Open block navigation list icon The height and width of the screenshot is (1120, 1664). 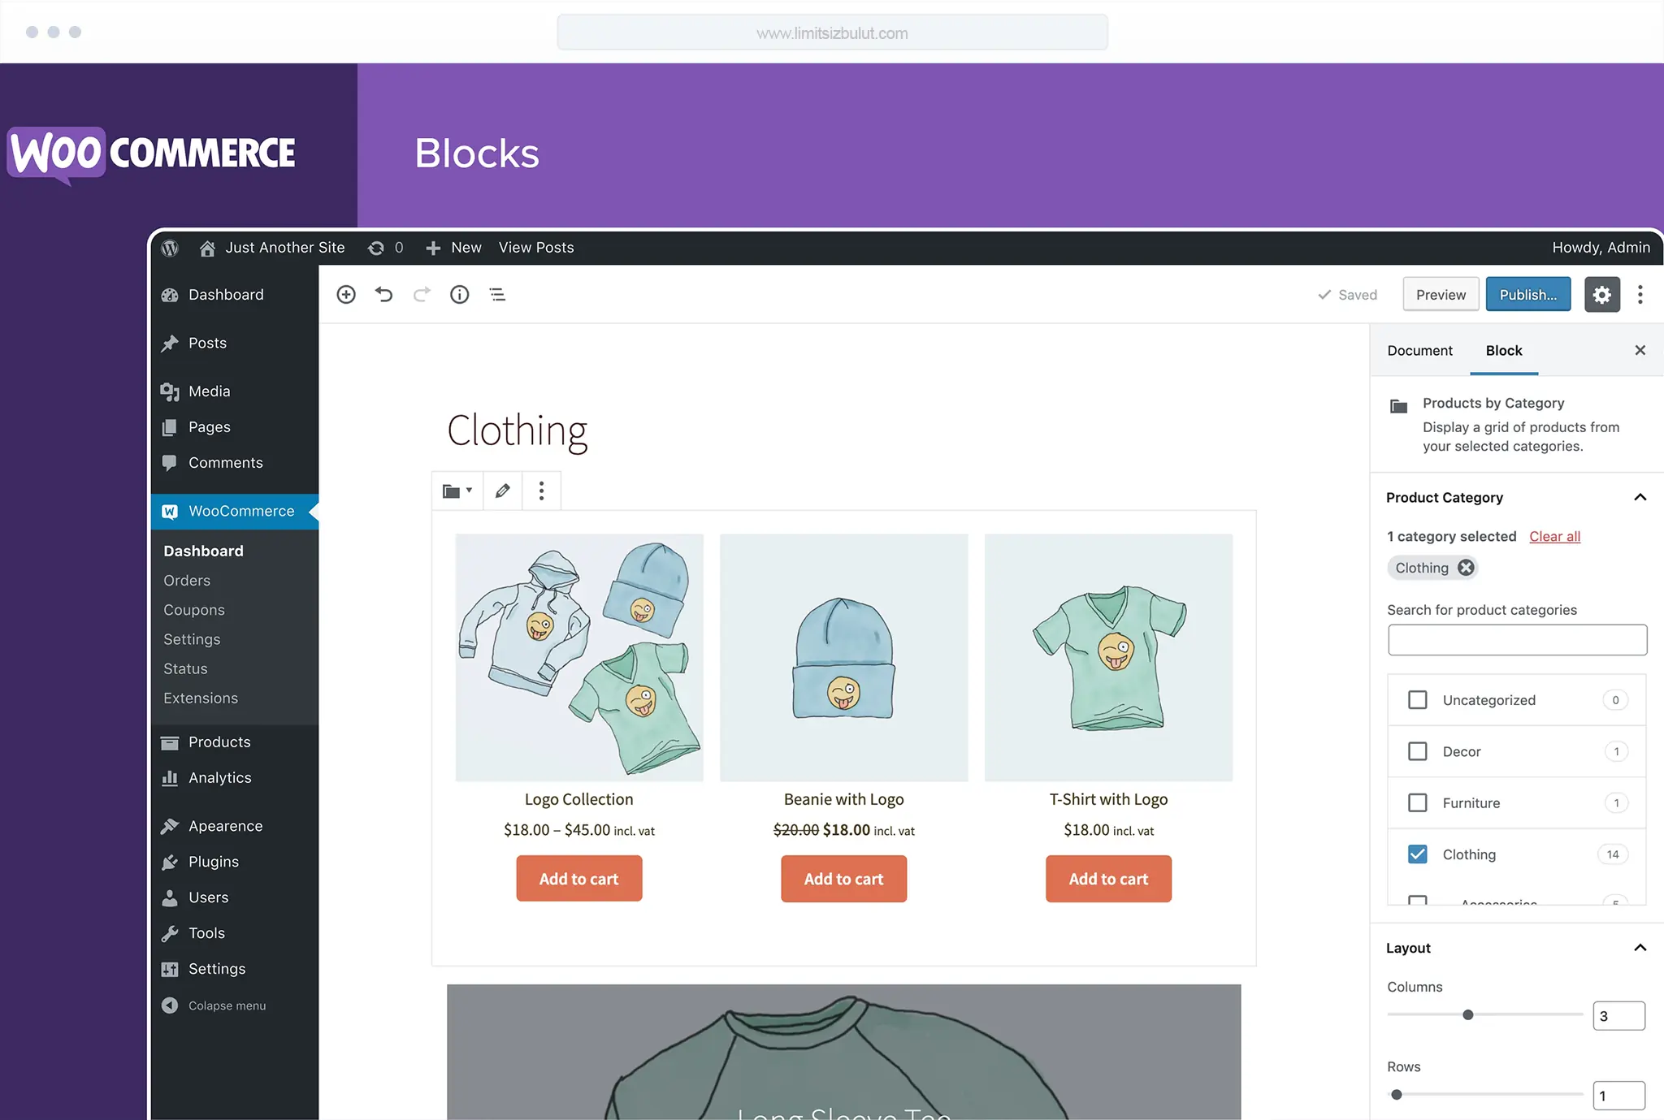(498, 294)
